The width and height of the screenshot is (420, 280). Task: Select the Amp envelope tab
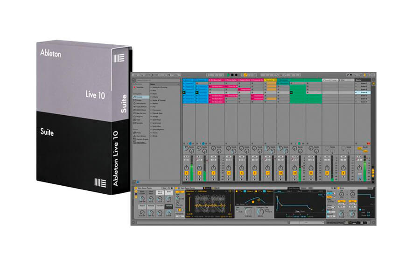(279, 191)
